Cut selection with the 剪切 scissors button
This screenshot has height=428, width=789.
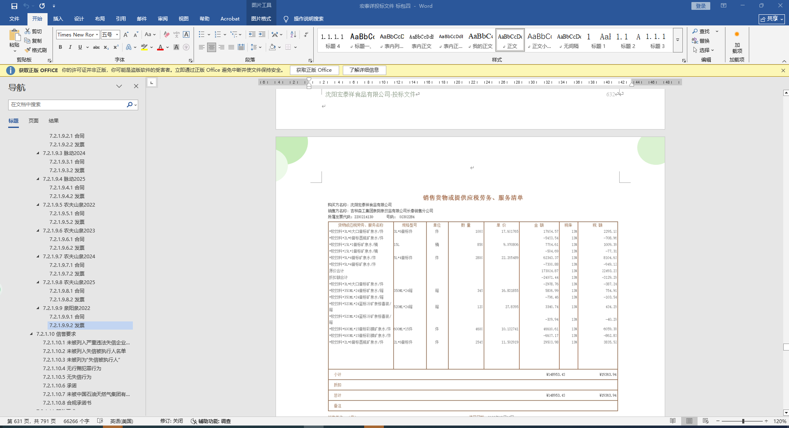point(33,31)
